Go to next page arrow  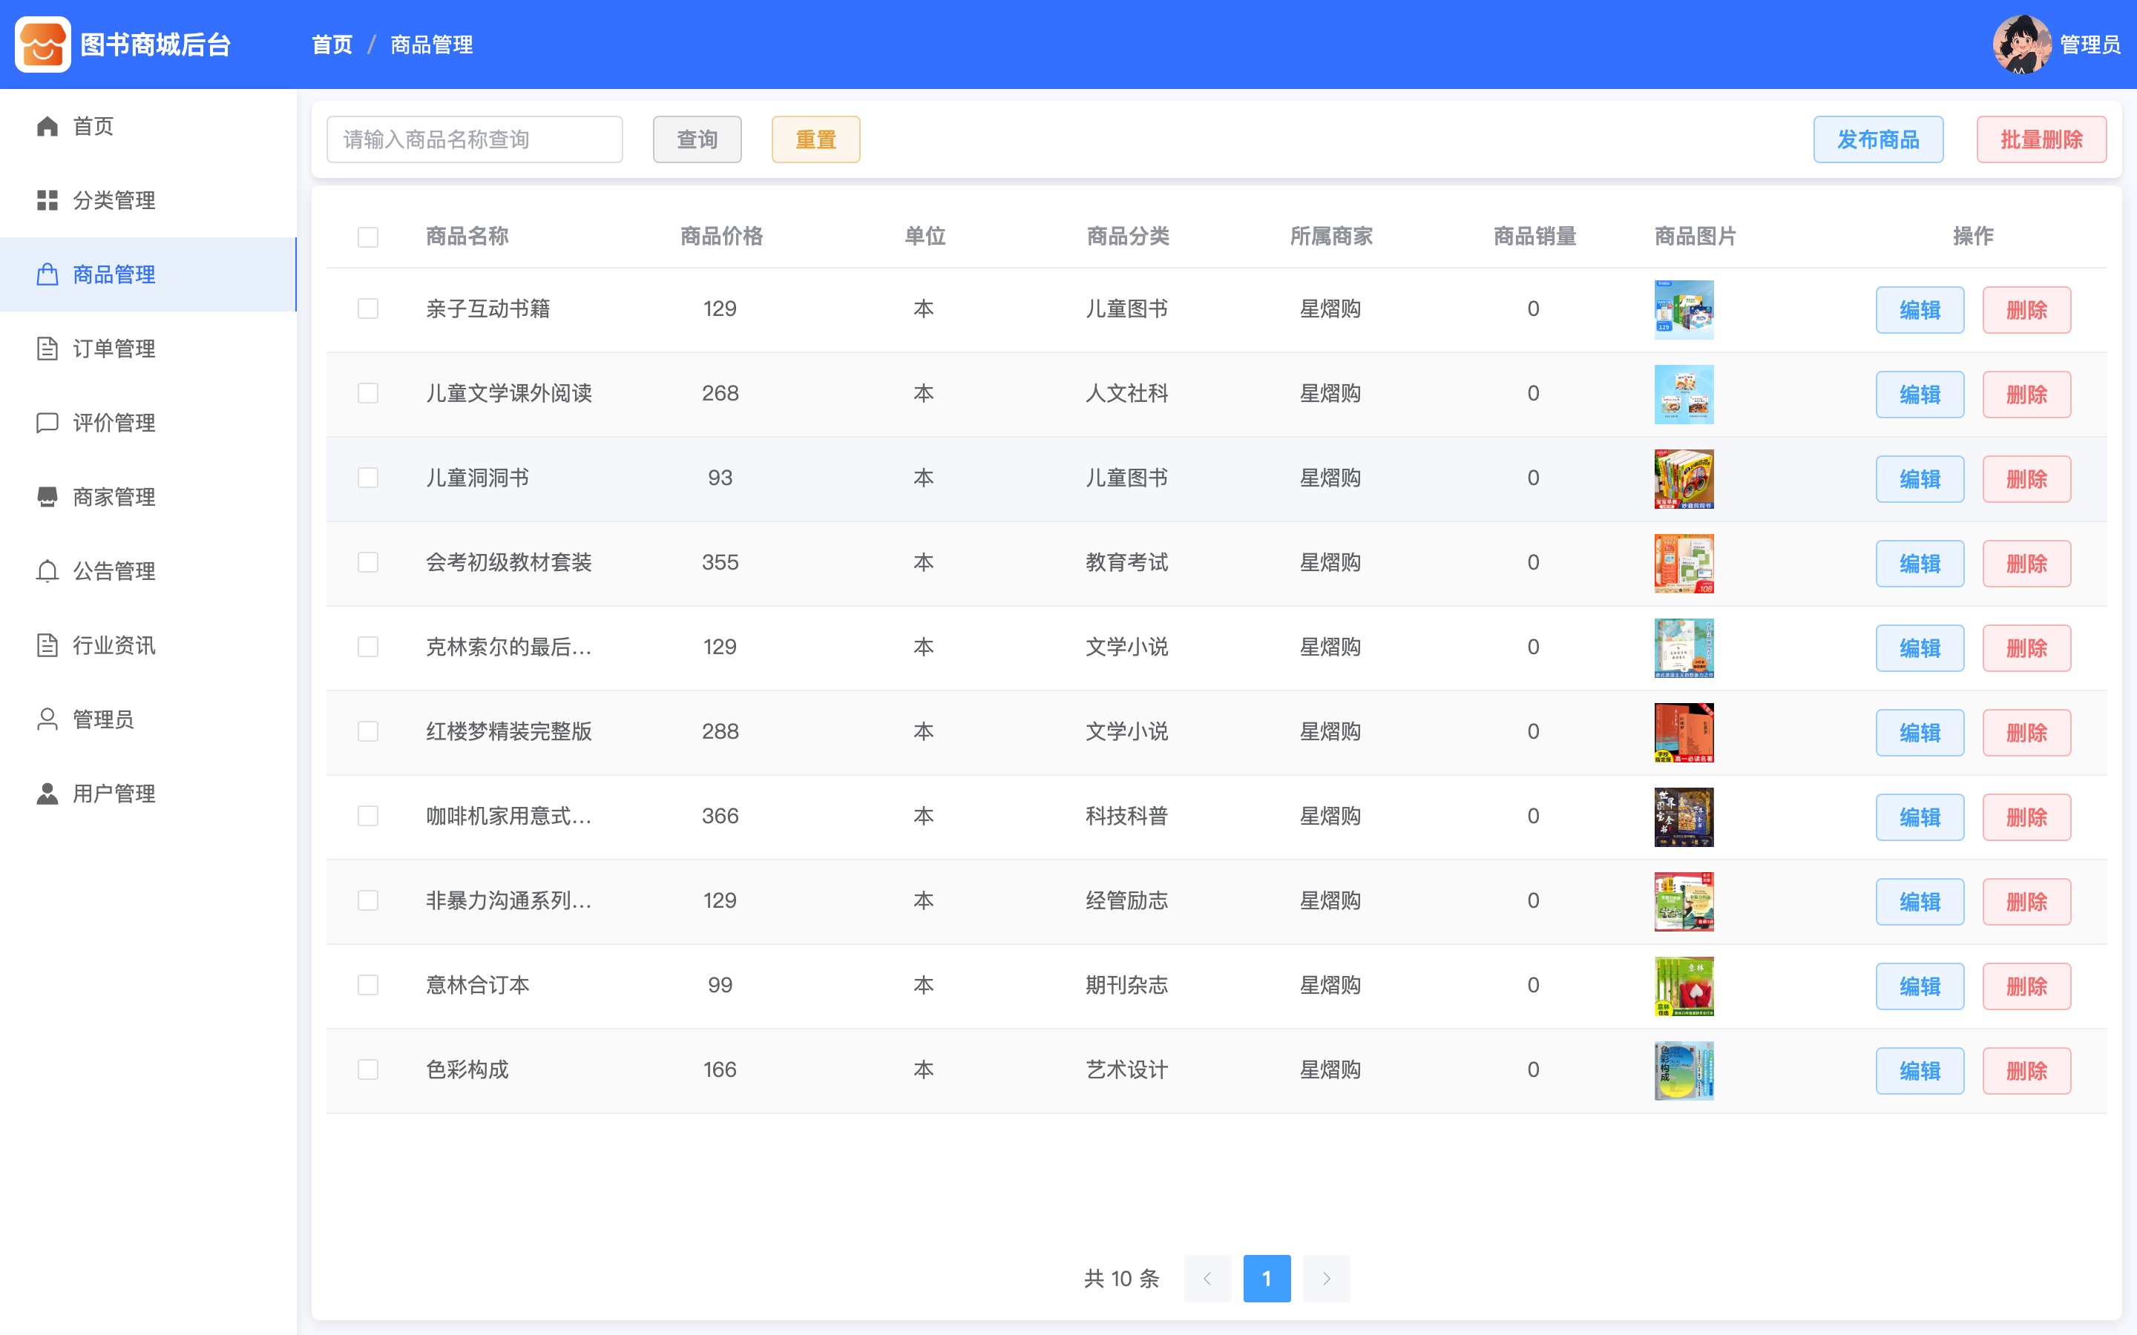tap(1327, 1279)
